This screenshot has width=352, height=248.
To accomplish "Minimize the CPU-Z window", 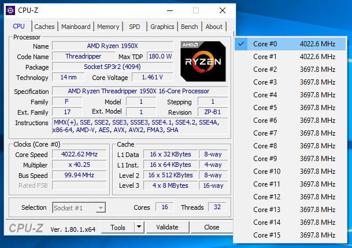I will click(x=170, y=10).
